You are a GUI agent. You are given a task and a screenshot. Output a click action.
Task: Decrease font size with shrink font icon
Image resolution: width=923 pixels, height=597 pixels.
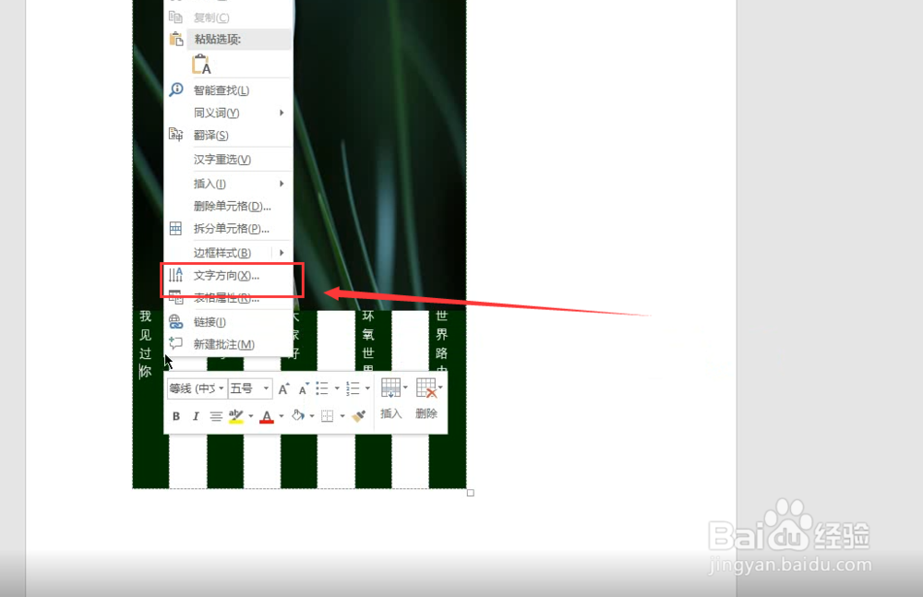304,388
